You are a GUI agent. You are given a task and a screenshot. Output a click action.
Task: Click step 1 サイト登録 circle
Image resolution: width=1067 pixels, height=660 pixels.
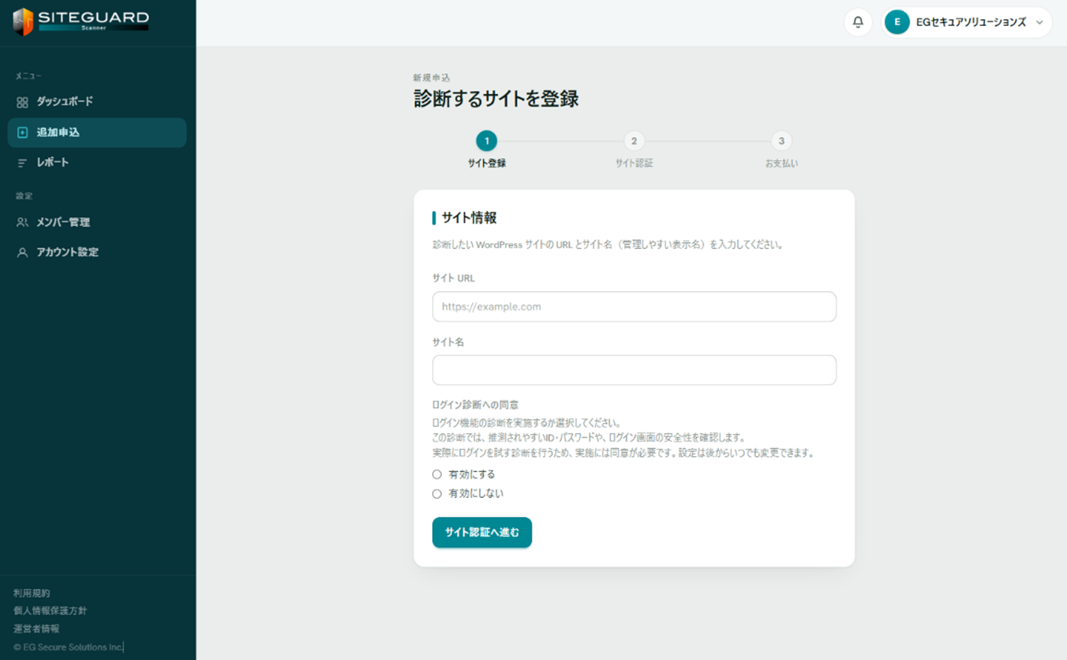point(486,141)
